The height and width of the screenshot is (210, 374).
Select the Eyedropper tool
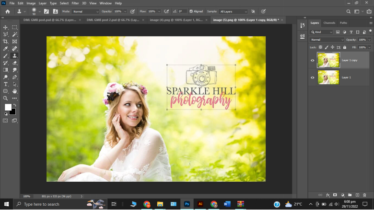click(x=5, y=49)
